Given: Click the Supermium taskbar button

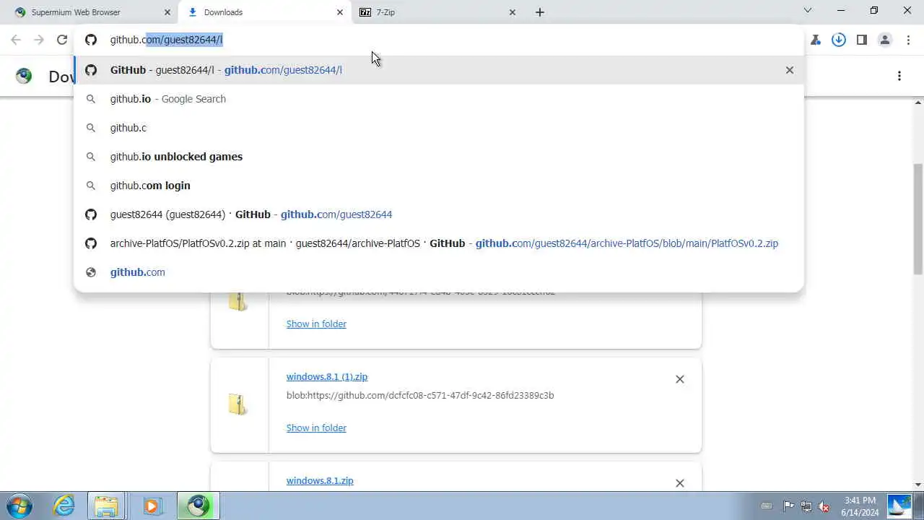Looking at the screenshot, I should [x=198, y=506].
